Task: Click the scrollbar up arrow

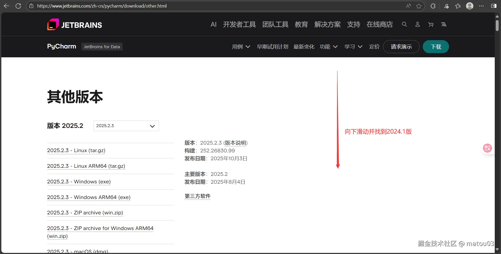Action: 497,16
